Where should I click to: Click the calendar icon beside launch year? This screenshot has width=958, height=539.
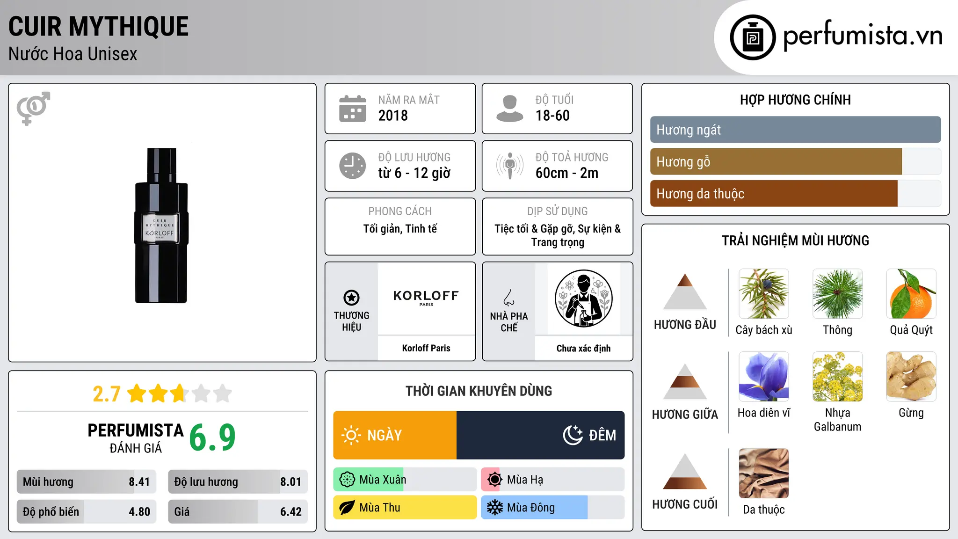tap(353, 109)
